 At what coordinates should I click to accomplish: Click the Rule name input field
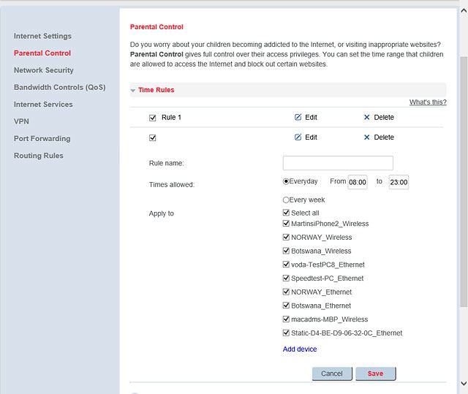338,163
